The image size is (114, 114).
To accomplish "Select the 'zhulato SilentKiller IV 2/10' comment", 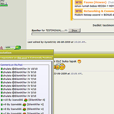I will point(19,96).
